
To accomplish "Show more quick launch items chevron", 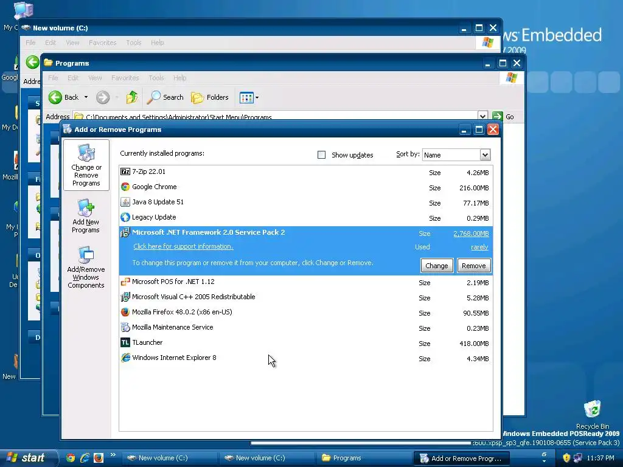I will (113, 455).
